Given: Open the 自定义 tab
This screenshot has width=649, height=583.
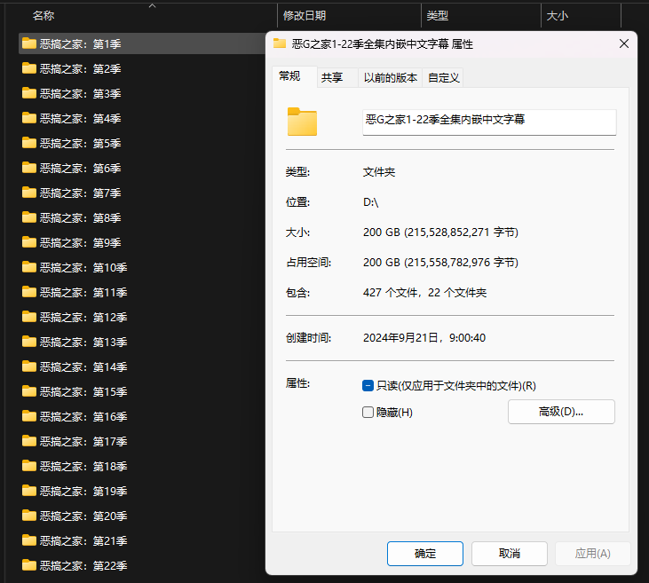Looking at the screenshot, I should [443, 78].
